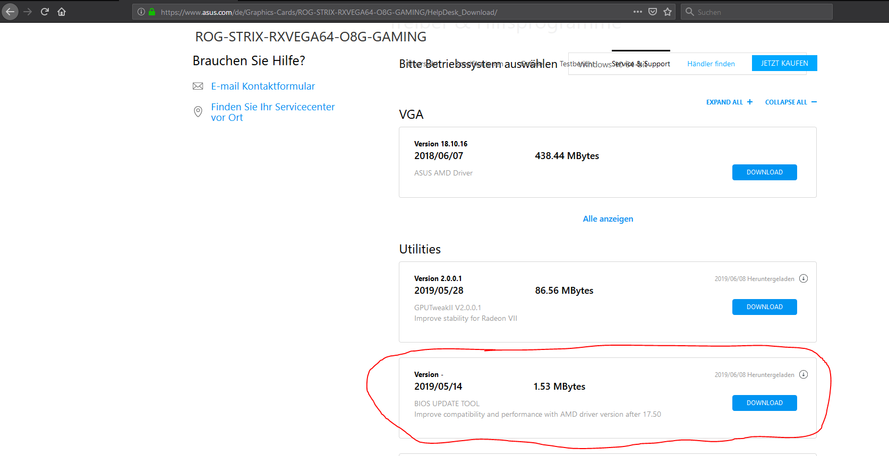Click the JETZT KAUFEN button
Image resolution: width=889 pixels, height=456 pixels.
[x=784, y=63]
